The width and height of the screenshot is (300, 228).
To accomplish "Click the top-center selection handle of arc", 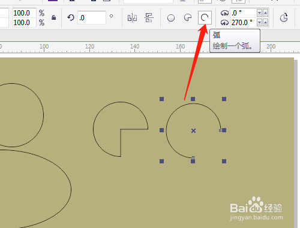I will pyautogui.click(x=193, y=99).
